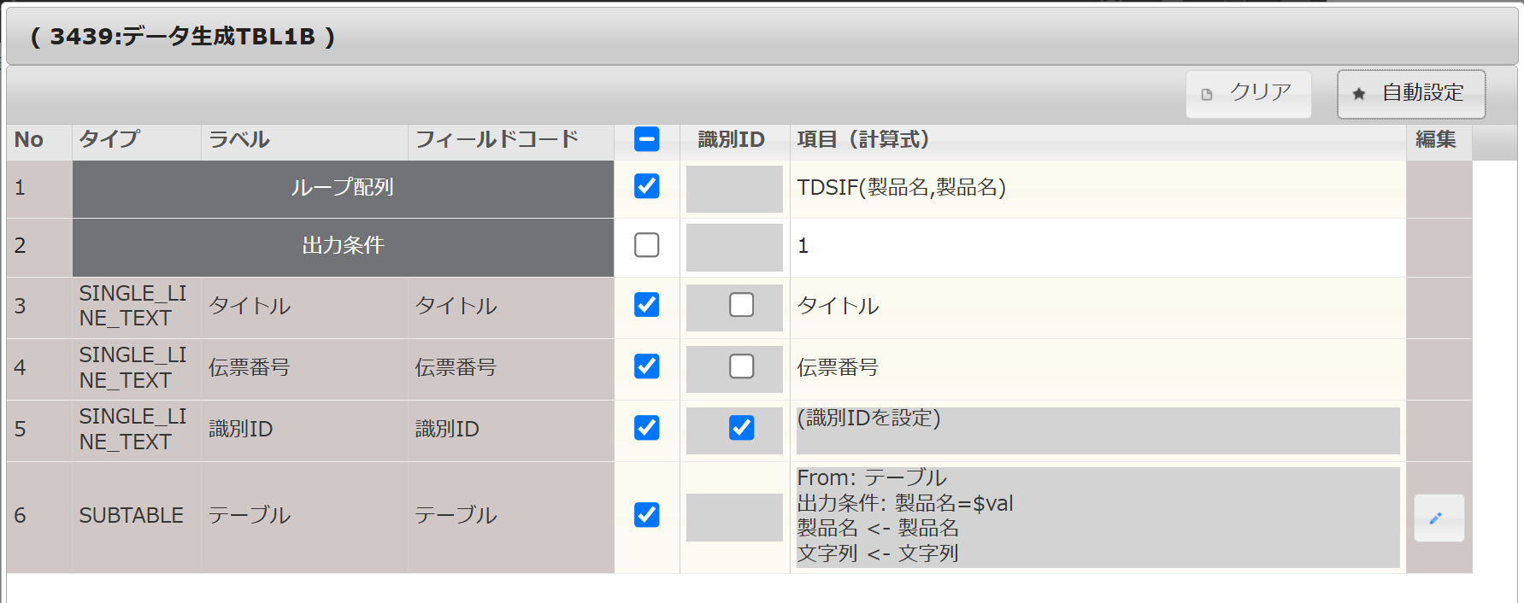1524x603 pixels.
Task: Click the 伝票番号 formula field in row 4
Action: (1097, 369)
